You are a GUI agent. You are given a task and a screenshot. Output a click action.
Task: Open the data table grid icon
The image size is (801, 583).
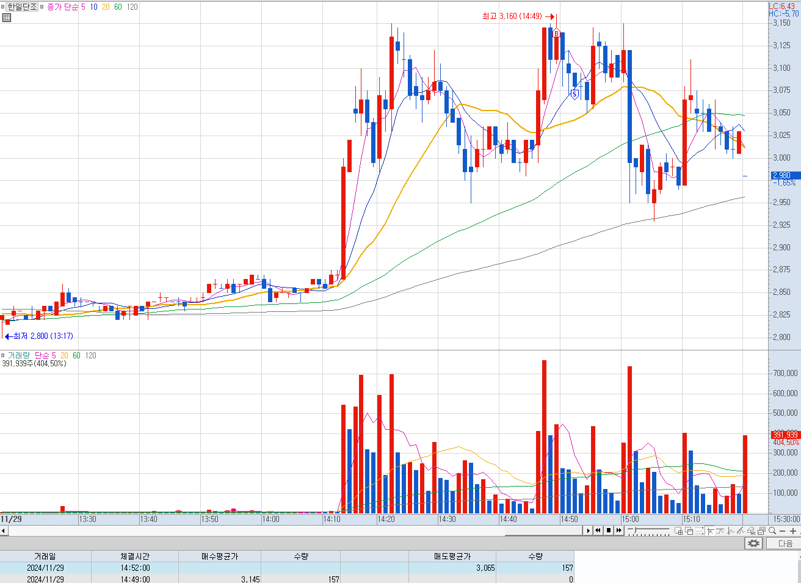pyautogui.click(x=7, y=18)
